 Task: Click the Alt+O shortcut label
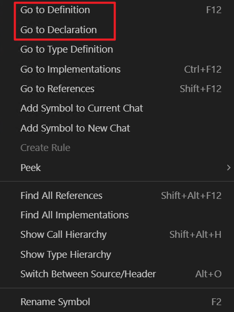tap(208, 274)
